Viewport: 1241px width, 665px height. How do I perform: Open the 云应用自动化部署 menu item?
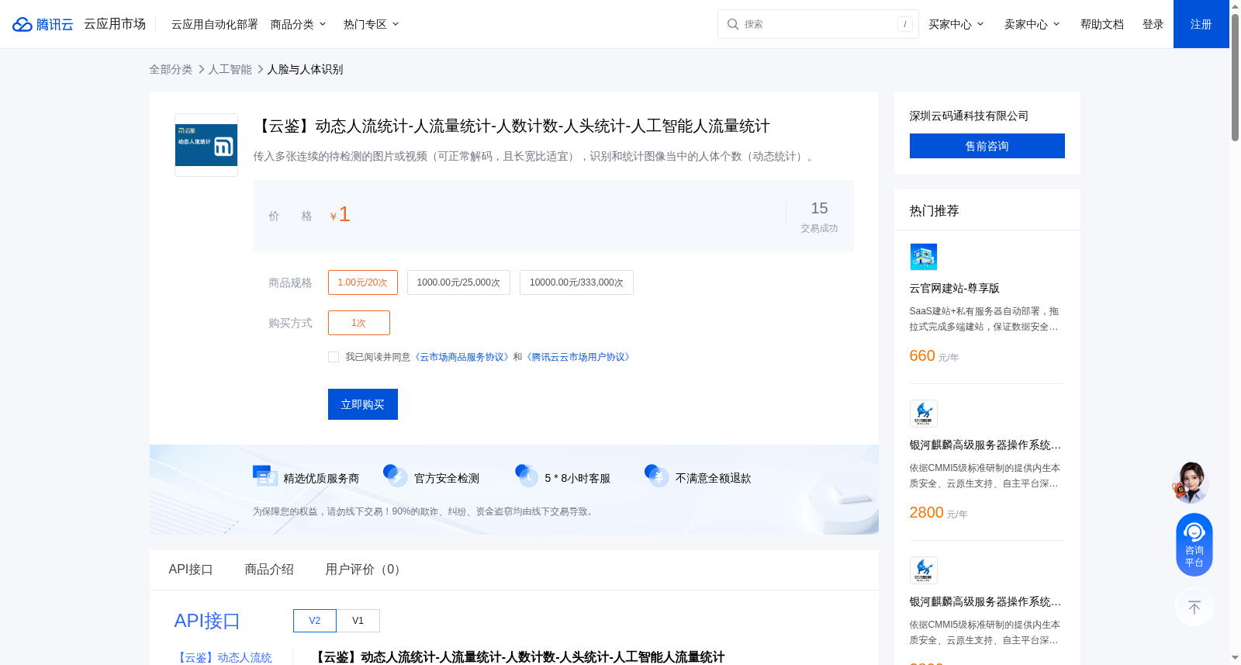pyautogui.click(x=214, y=24)
